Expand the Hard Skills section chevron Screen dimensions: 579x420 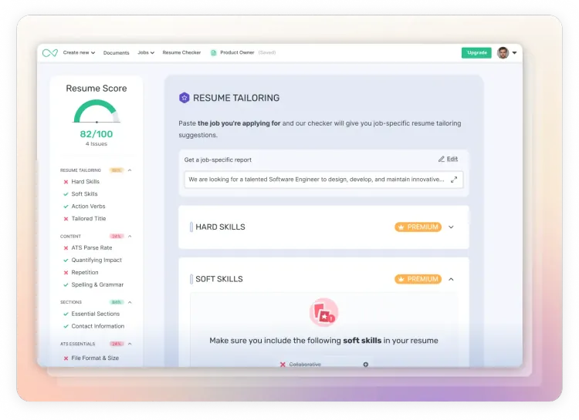tap(452, 227)
